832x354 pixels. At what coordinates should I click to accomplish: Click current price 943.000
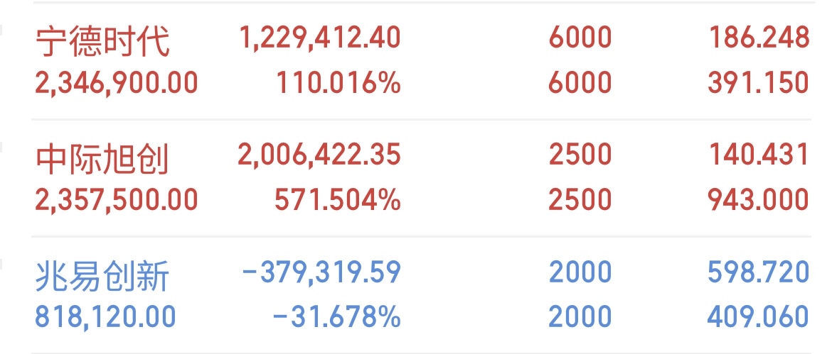tap(758, 200)
